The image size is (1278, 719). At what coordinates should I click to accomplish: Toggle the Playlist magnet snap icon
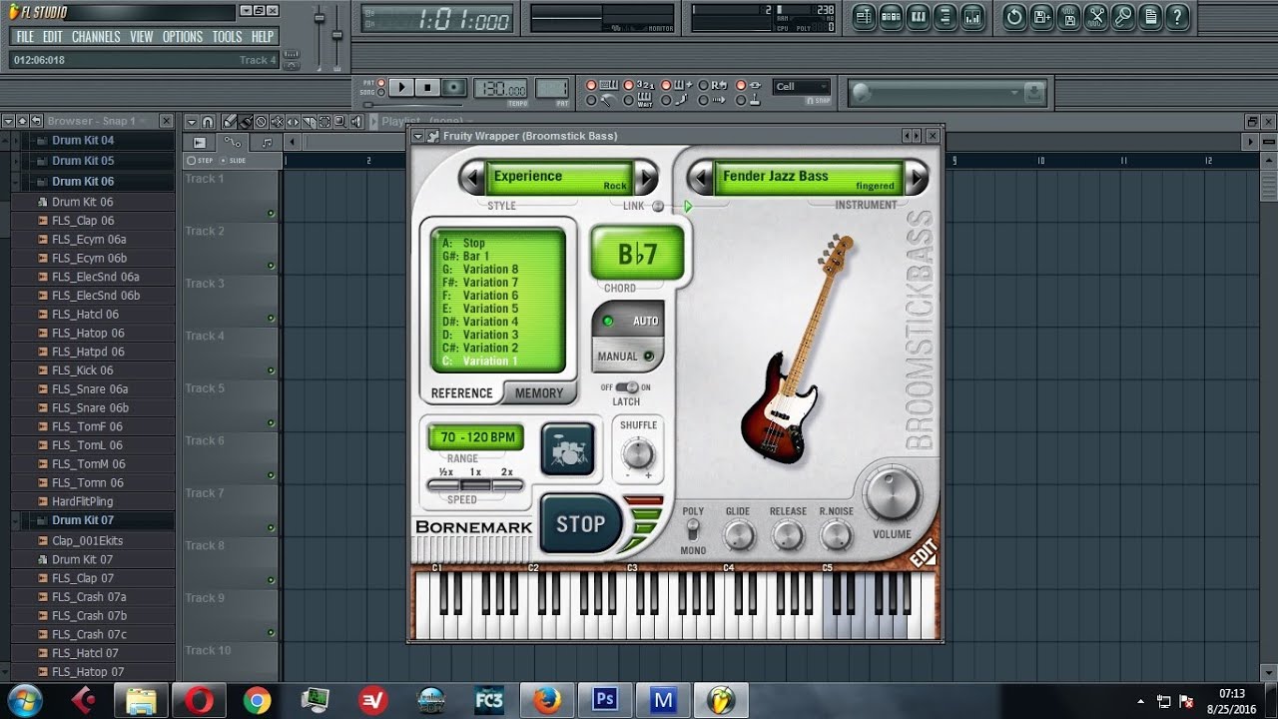pyautogui.click(x=208, y=122)
